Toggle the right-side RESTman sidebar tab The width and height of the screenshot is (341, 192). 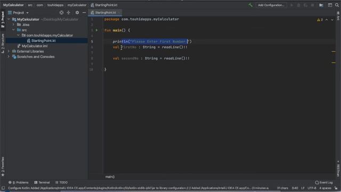[338, 169]
